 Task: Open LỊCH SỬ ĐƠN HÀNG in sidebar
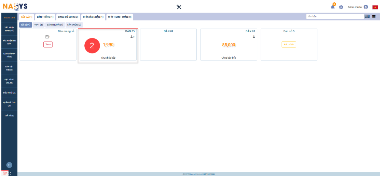point(9,55)
